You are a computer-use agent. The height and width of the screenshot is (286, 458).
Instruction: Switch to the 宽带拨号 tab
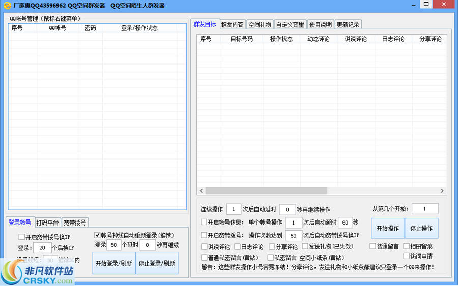[75, 223]
